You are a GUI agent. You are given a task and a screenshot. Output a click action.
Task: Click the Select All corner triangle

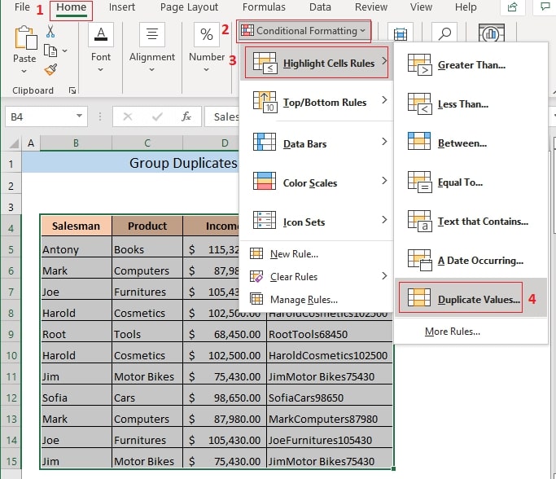(14, 143)
